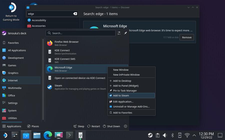
Task: Open the application launcher from taskbar
Action: click(x=5, y=135)
